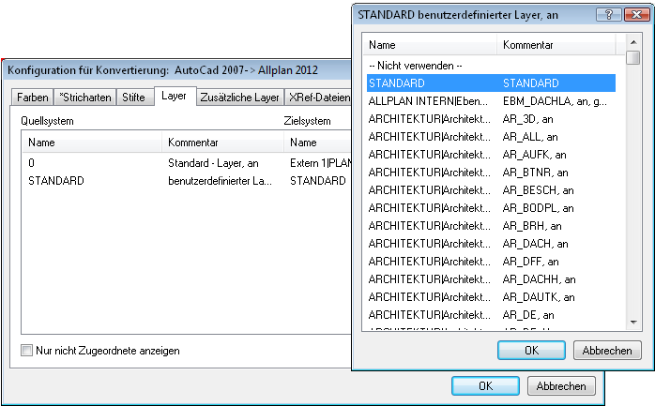Cancel the Konfiguration dialog with Abbrechen

pos(561,386)
